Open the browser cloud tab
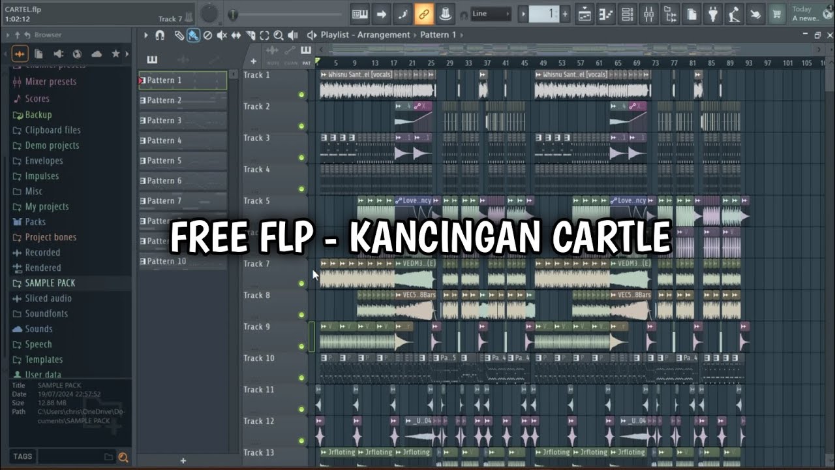 coord(97,54)
